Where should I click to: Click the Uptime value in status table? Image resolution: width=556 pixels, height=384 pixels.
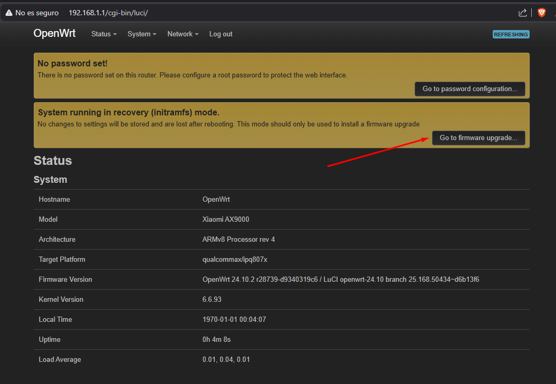217,339
